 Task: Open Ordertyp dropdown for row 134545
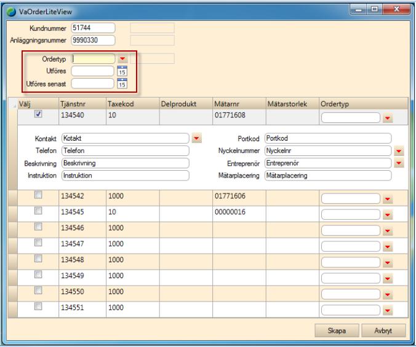coord(388,215)
